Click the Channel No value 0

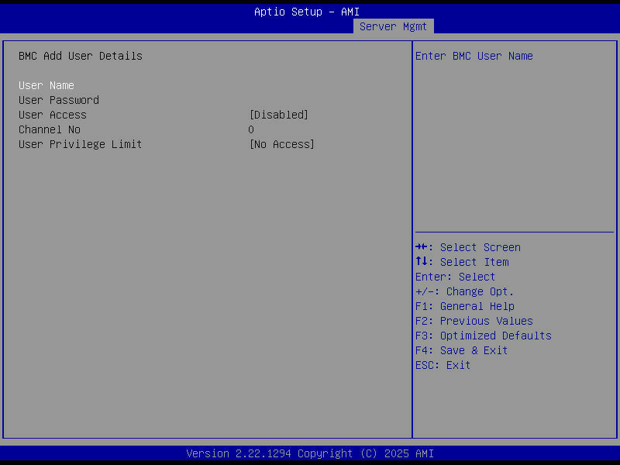250,129
